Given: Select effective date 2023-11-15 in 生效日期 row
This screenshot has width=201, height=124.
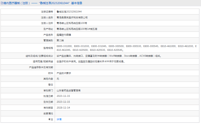Looking at the screenshot, I should [63, 102].
